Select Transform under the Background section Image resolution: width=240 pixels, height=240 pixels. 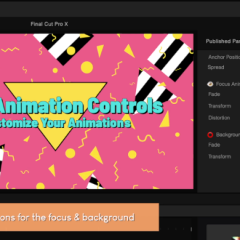coord(219,157)
